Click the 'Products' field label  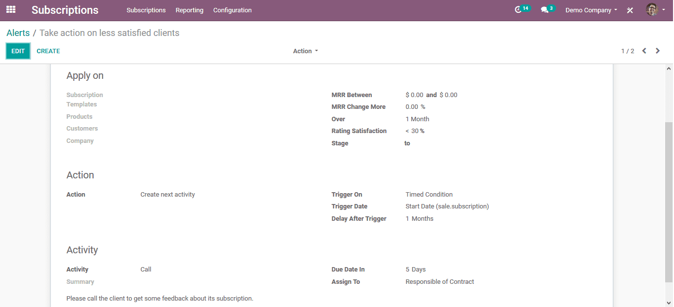(79, 117)
